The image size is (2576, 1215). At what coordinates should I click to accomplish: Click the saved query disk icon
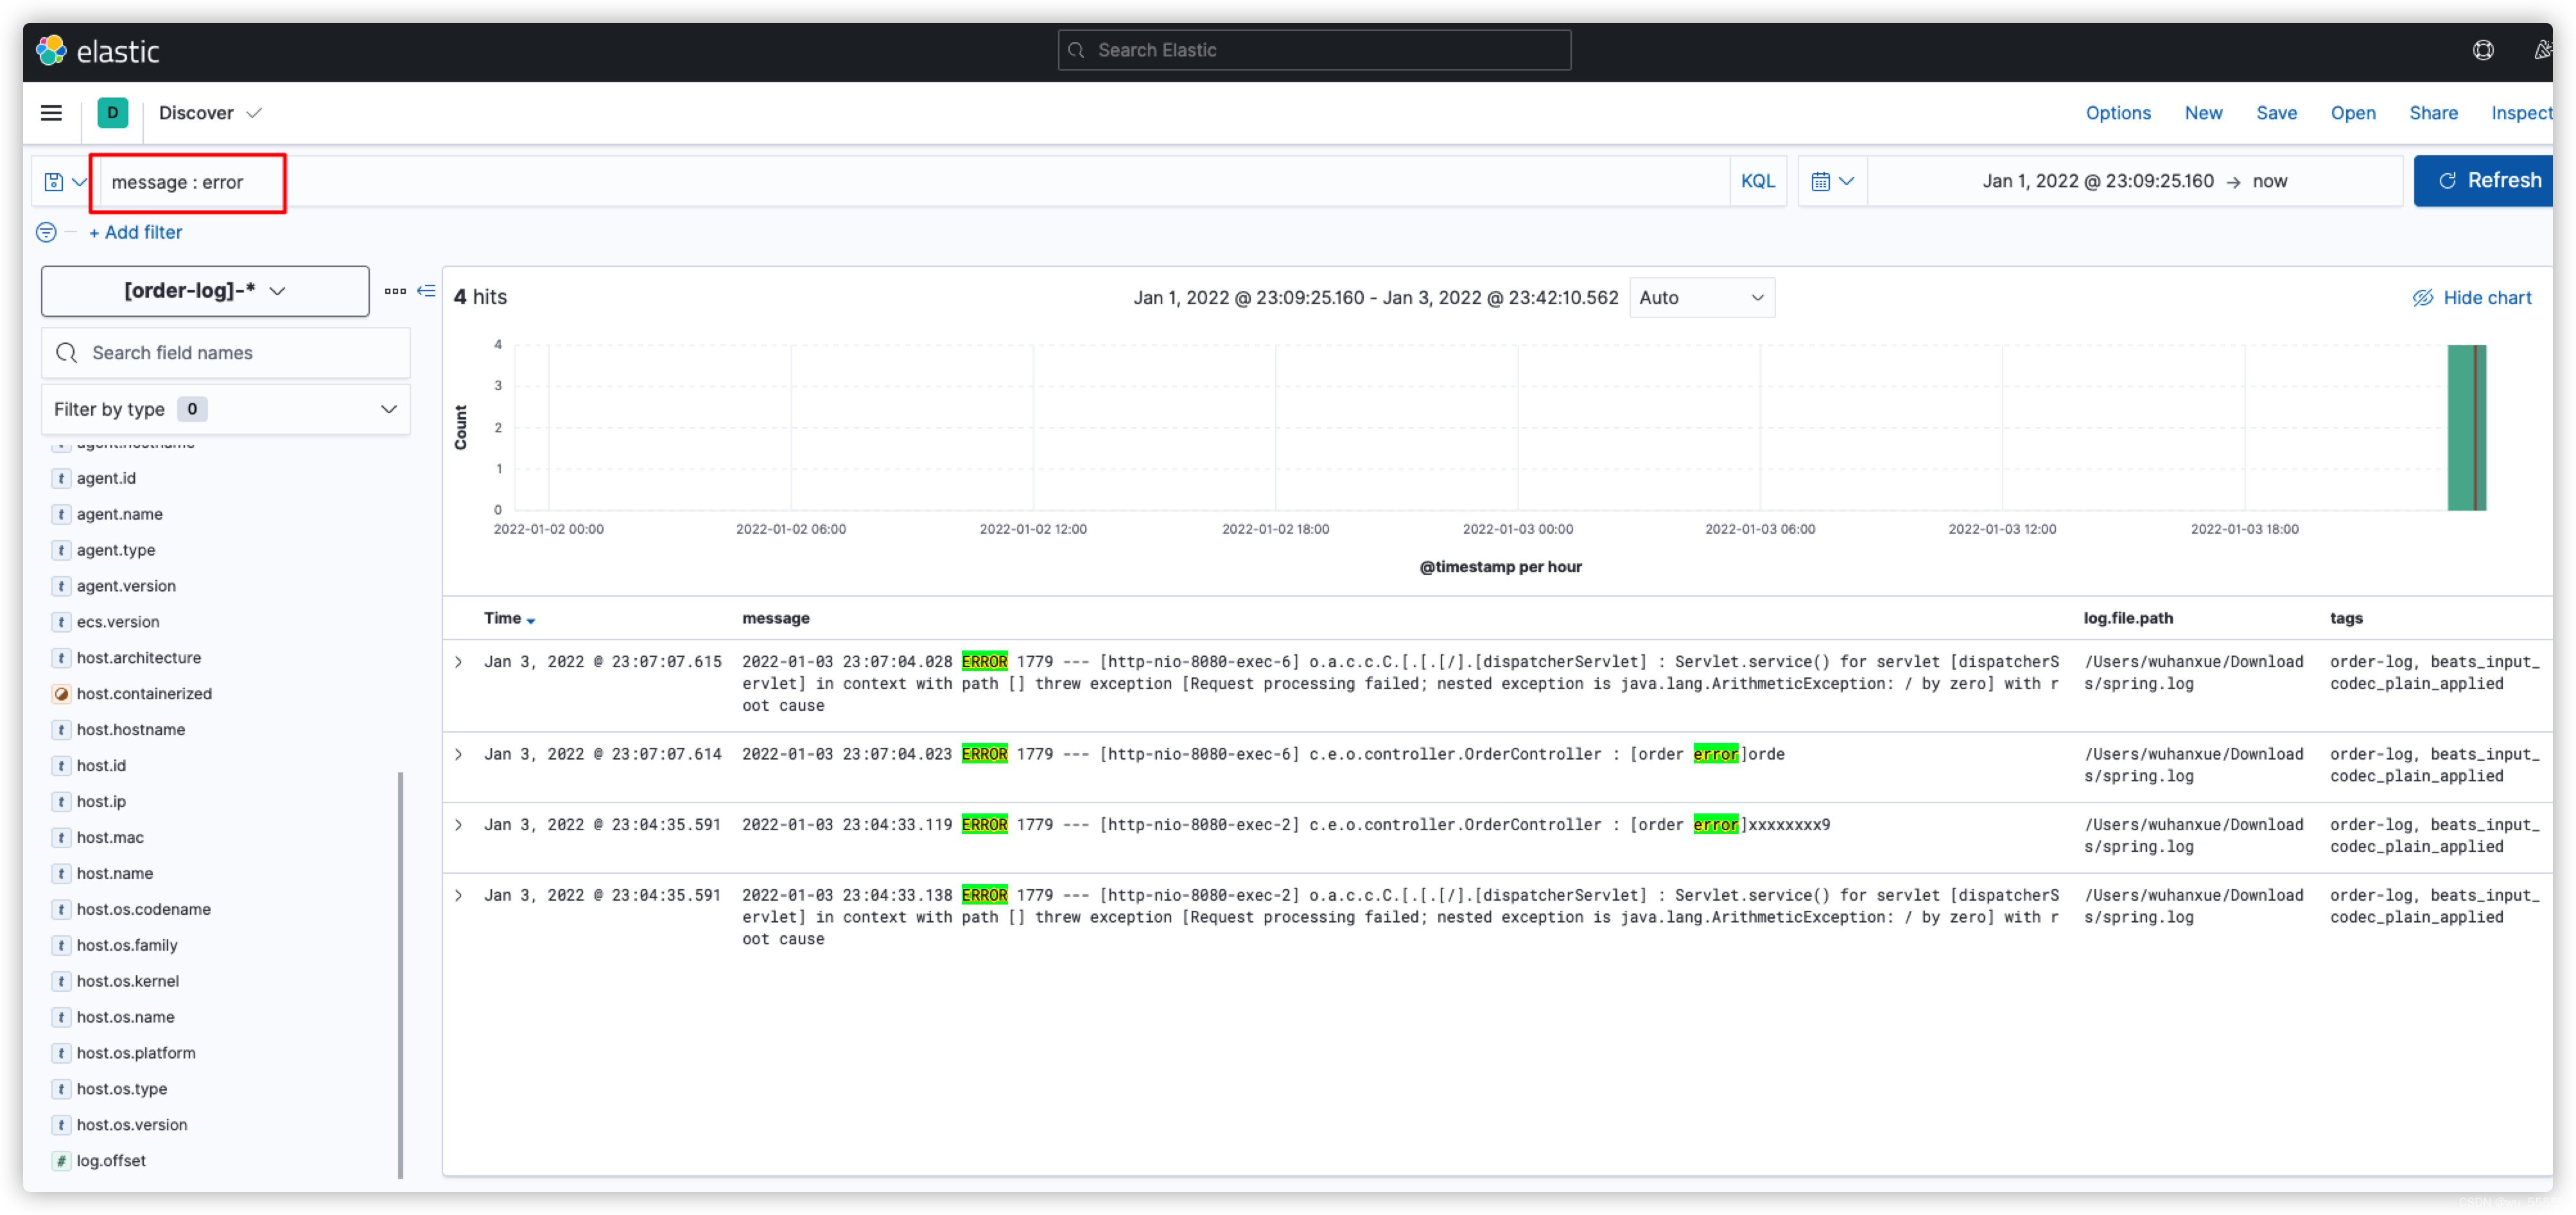(x=54, y=182)
